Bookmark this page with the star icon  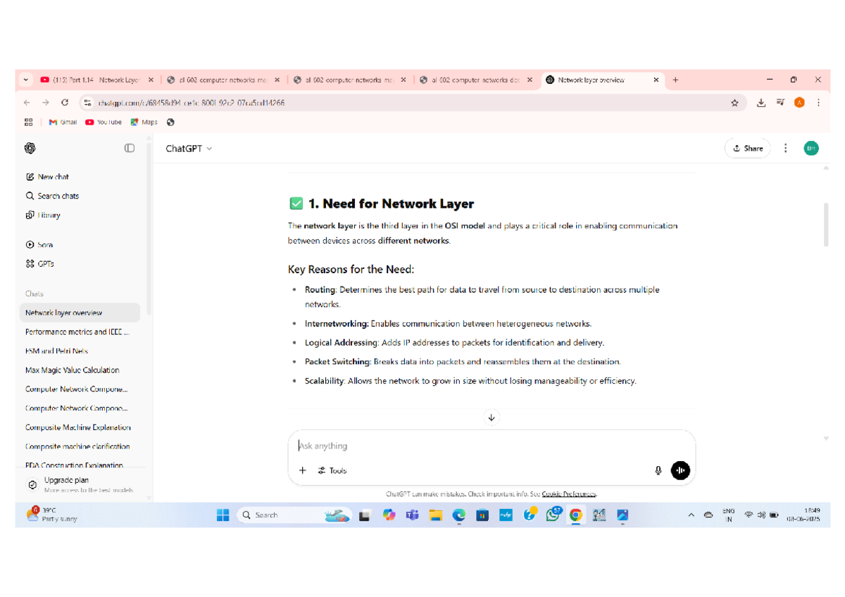coord(734,103)
